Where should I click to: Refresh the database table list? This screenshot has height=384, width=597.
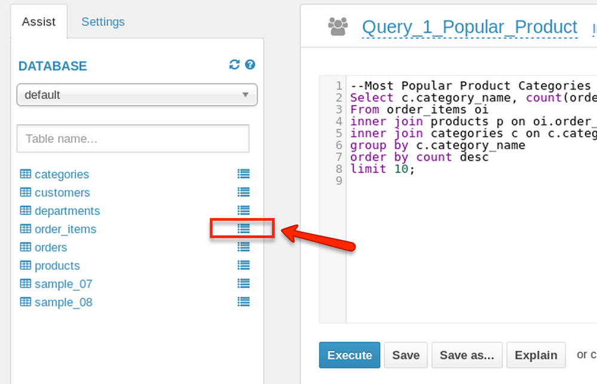(234, 65)
